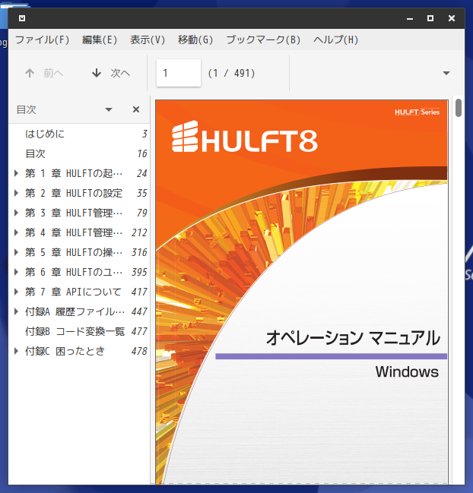Image resolution: width=473 pixels, height=493 pixels.
Task: Jump to 付録B コード変換一覧 entry
Action: tap(80, 331)
